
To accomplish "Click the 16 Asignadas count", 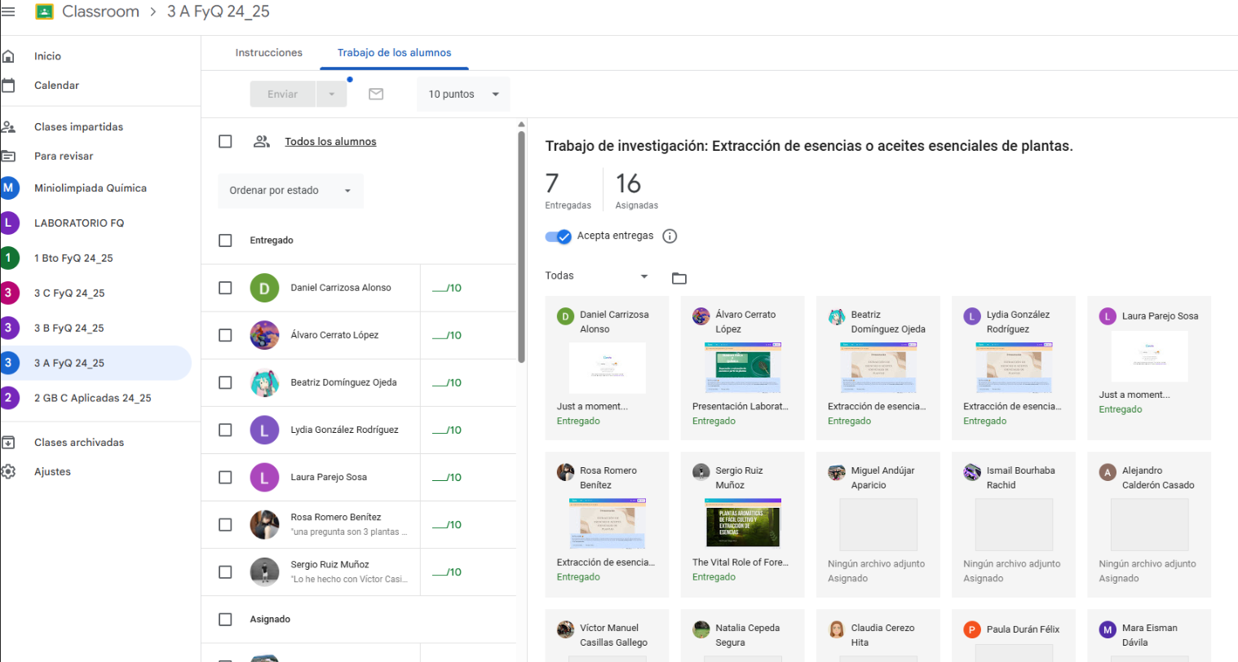I will (636, 190).
